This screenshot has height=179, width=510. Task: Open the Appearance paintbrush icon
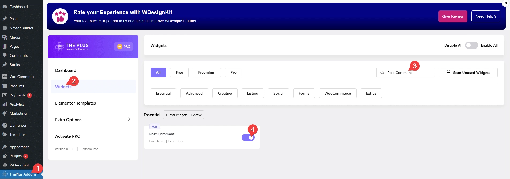(5, 147)
